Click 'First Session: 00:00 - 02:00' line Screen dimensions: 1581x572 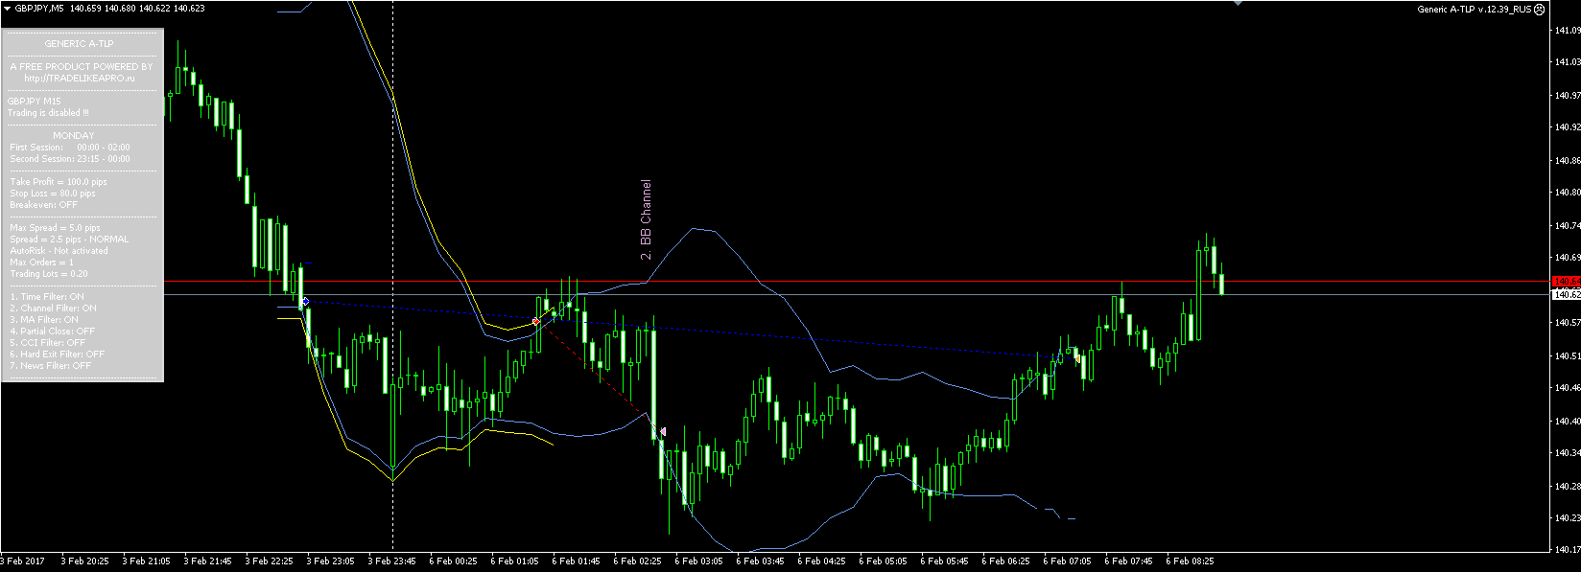click(x=70, y=147)
